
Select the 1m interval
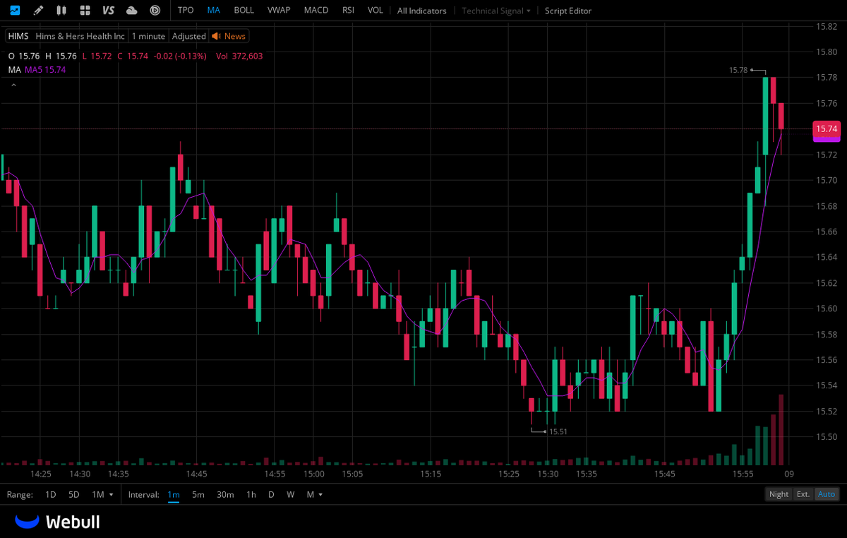click(174, 494)
